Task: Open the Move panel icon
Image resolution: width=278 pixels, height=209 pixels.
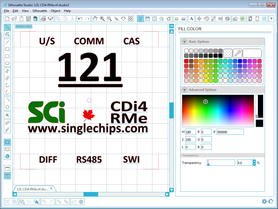Action: (x=199, y=19)
